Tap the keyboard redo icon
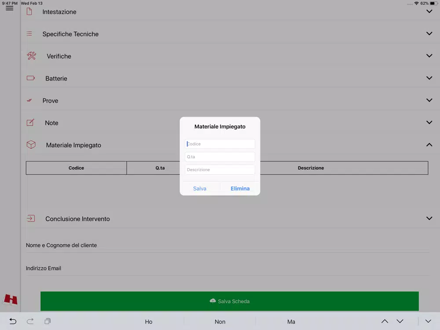The height and width of the screenshot is (330, 440). tap(30, 321)
